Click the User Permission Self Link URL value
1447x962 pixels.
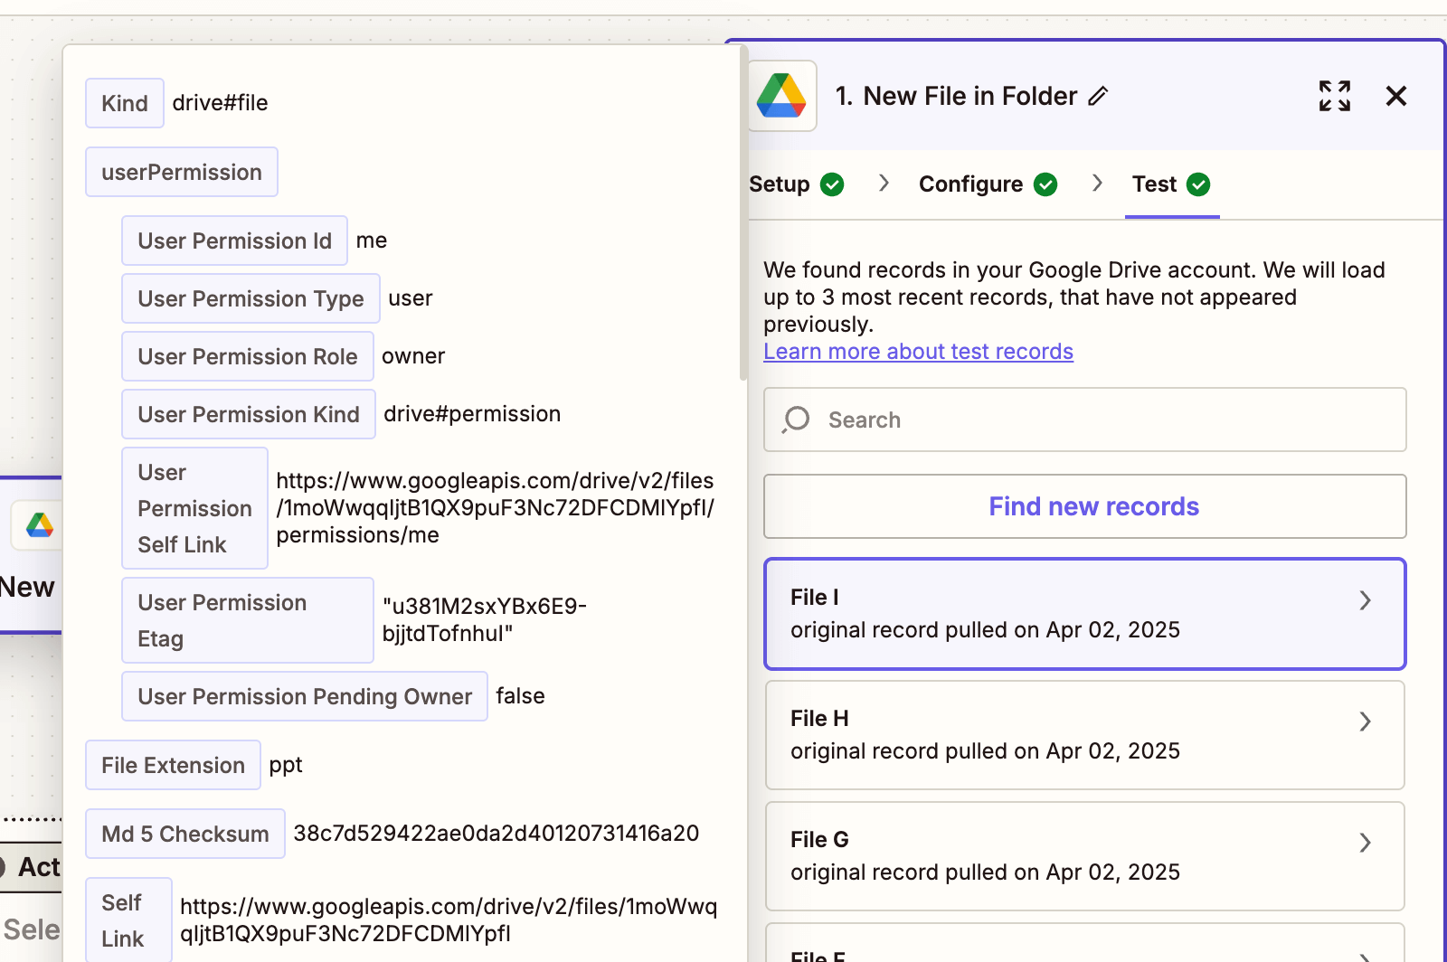(x=495, y=507)
